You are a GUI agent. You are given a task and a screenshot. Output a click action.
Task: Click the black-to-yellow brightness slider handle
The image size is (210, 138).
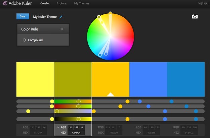[x=79, y=119]
